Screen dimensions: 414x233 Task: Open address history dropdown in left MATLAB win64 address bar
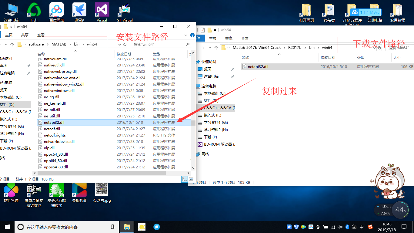coord(119,44)
